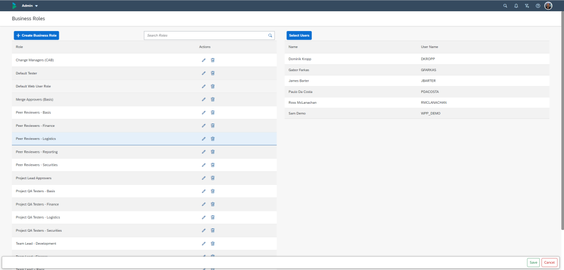This screenshot has height=270, width=564.
Task: Delete the Peer Reviewers - Reporting role
Action: click(x=213, y=152)
